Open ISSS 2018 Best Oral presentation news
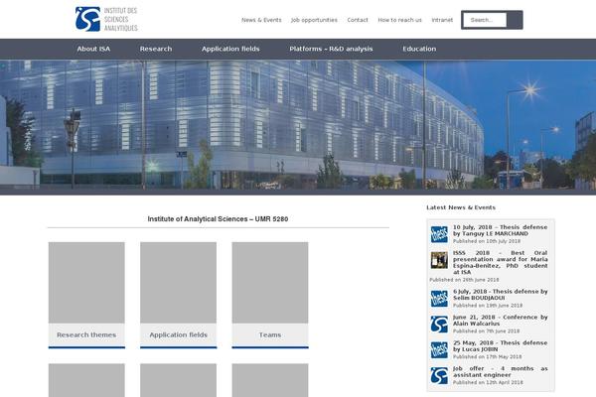The image size is (596, 397). (x=501, y=262)
